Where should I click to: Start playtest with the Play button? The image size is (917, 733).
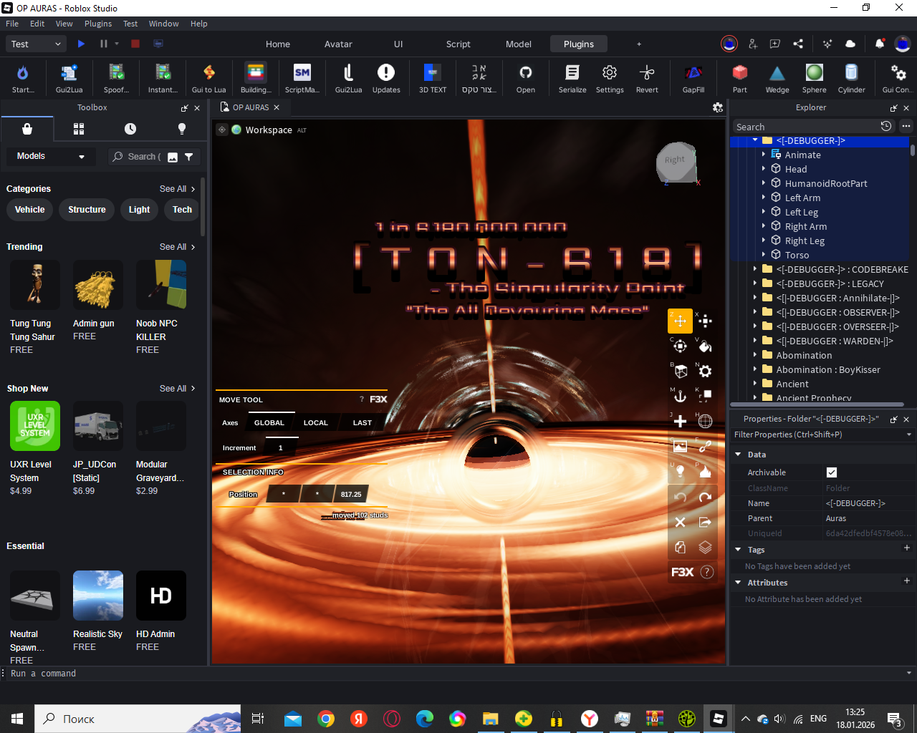click(81, 44)
